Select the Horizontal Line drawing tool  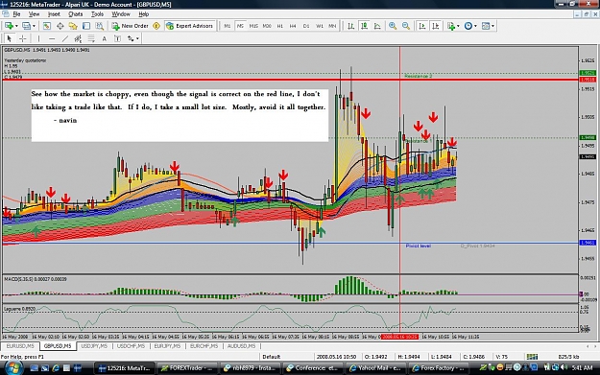52,38
